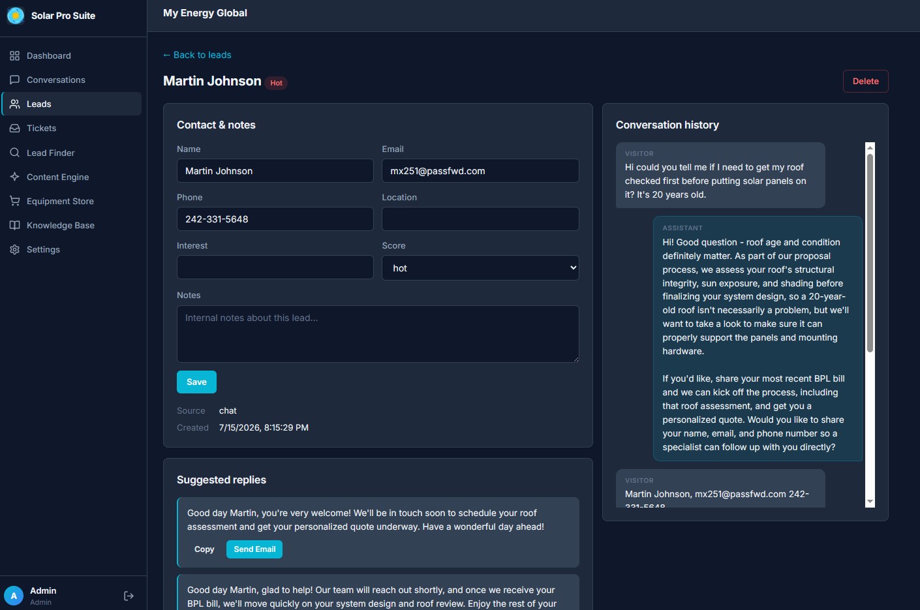920x610 pixels.
Task: Copy the first suggested reply
Action: click(204, 549)
